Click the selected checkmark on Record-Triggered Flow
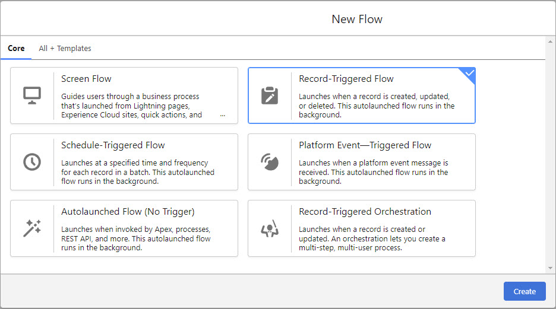The height and width of the screenshot is (309, 556). pyautogui.click(x=469, y=74)
